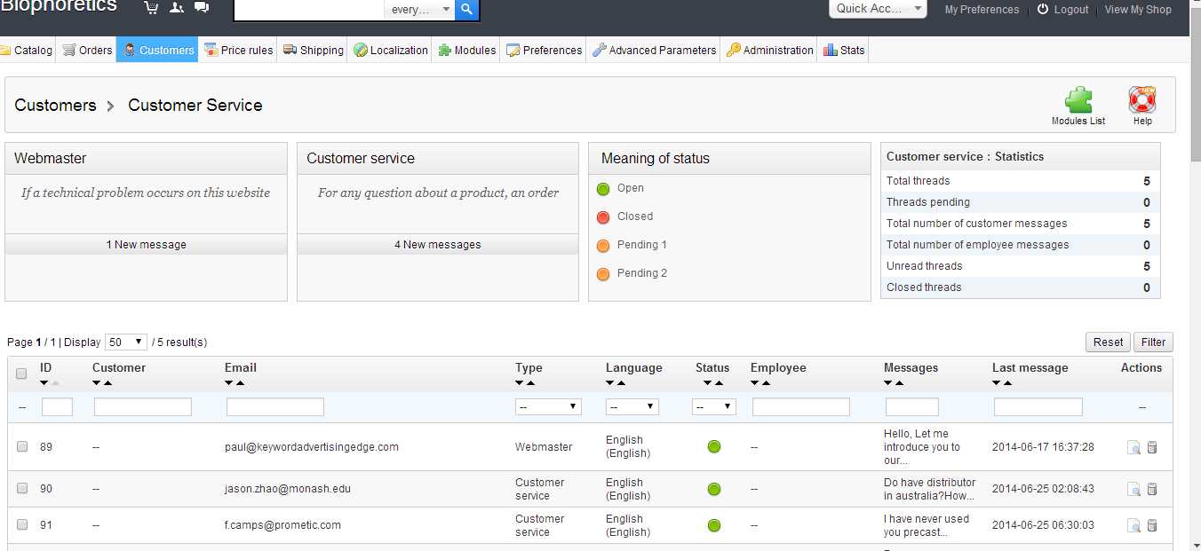Delete thread 90 with trash icon
This screenshot has width=1201, height=551.
click(1152, 489)
